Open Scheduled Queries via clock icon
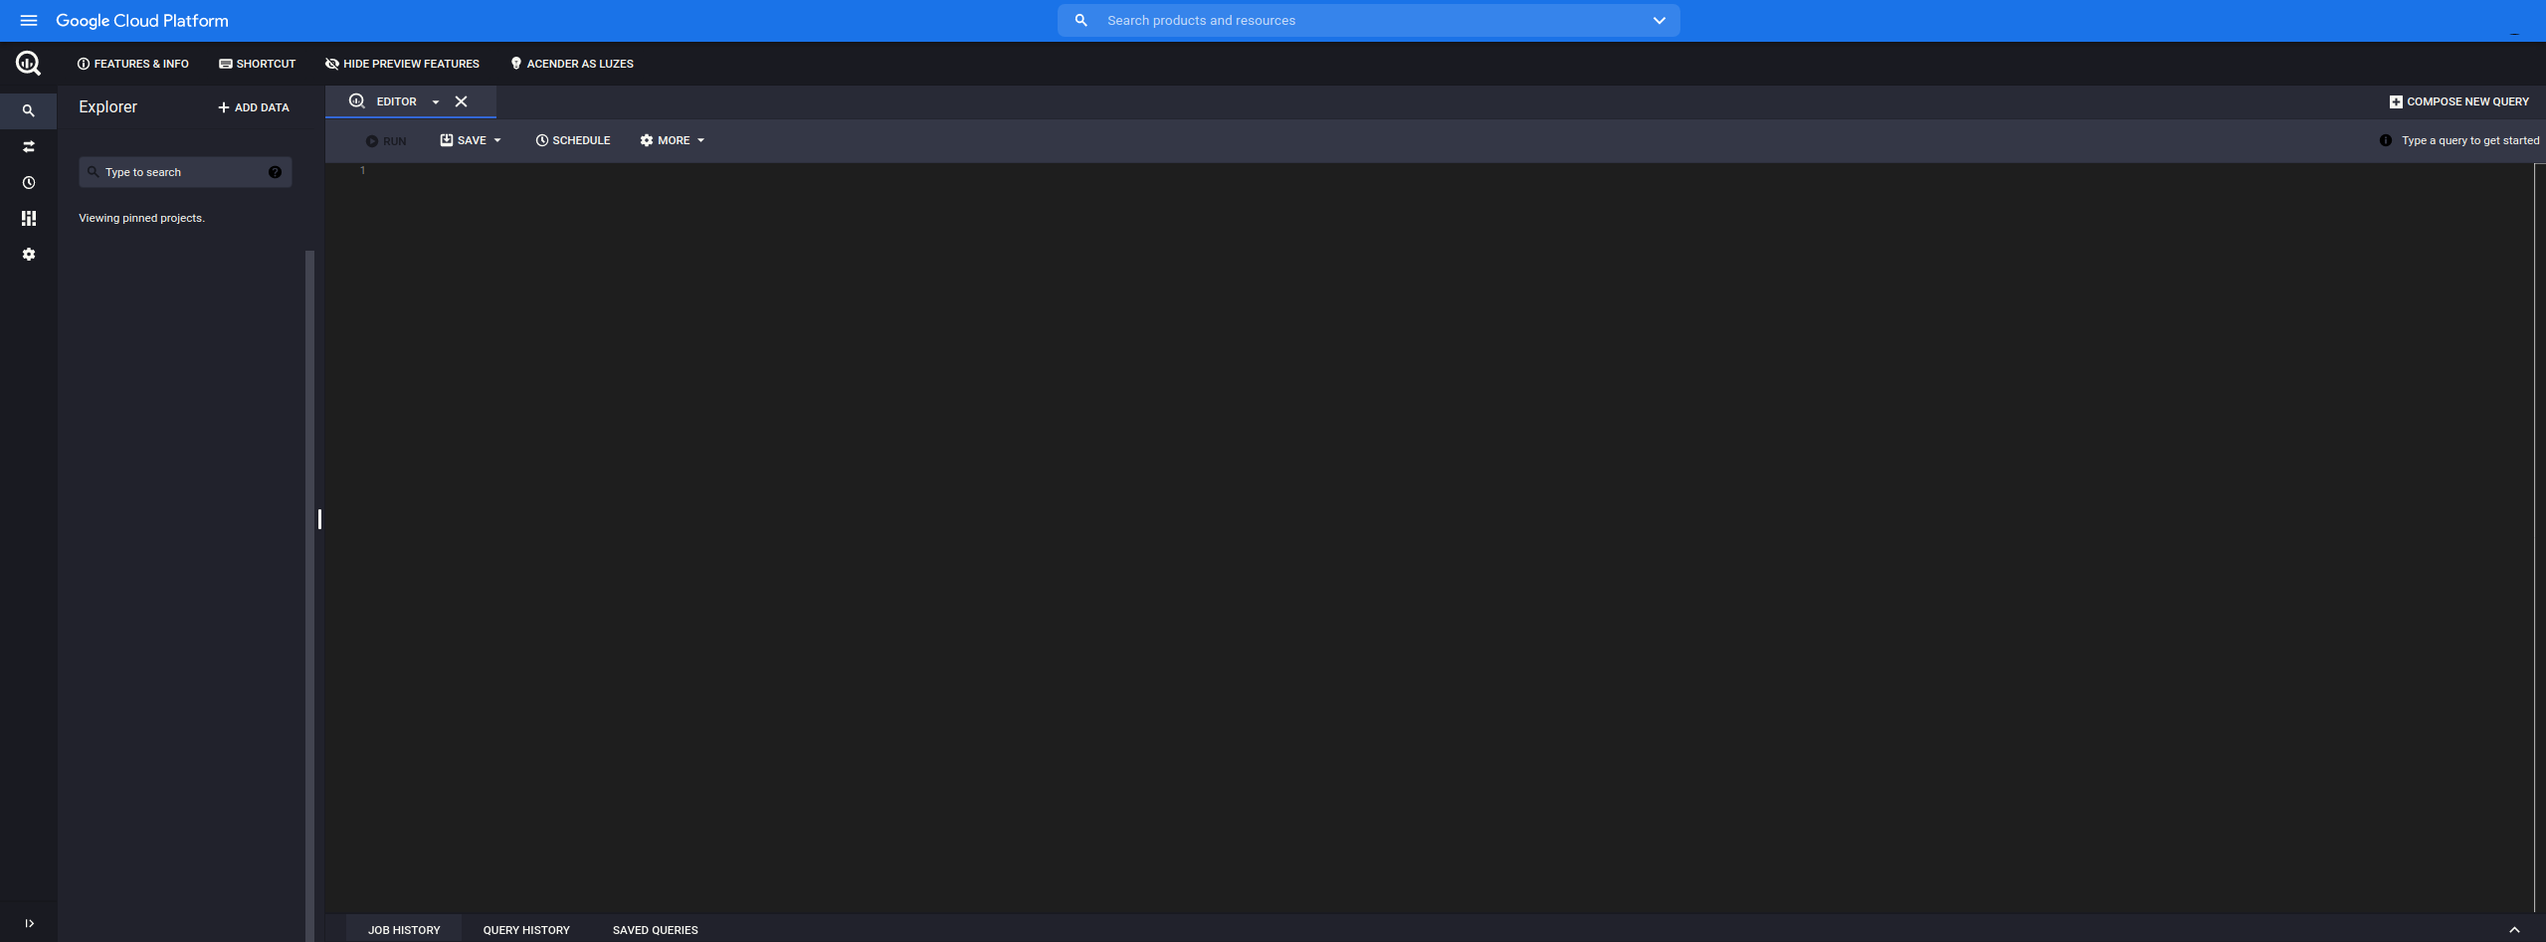Image resolution: width=2546 pixels, height=942 pixels. coord(28,182)
